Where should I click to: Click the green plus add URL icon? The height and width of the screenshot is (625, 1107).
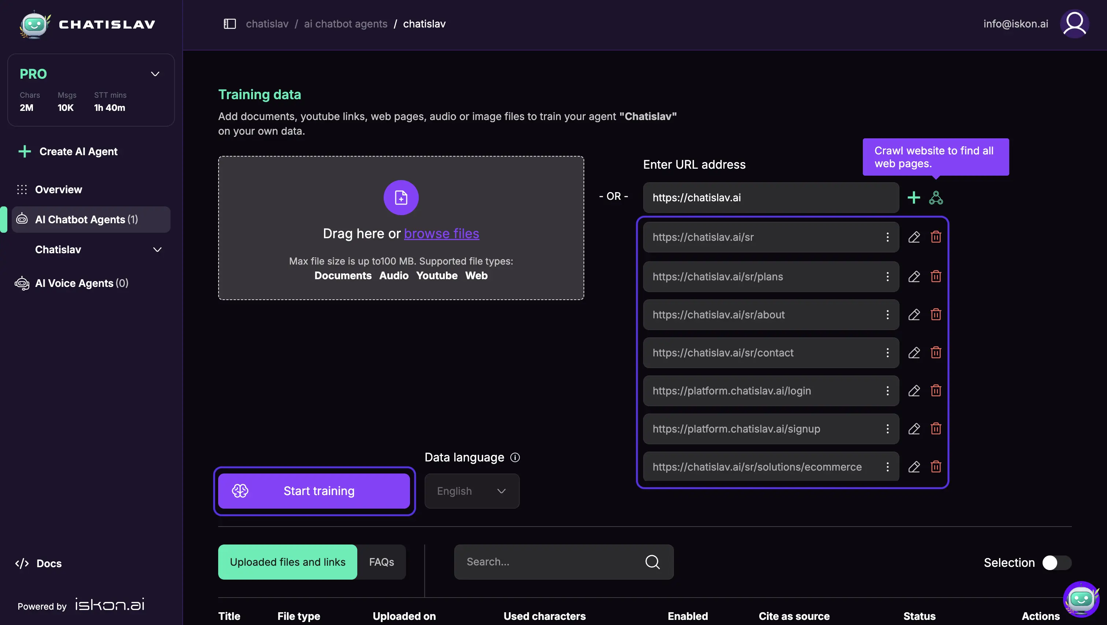(914, 198)
